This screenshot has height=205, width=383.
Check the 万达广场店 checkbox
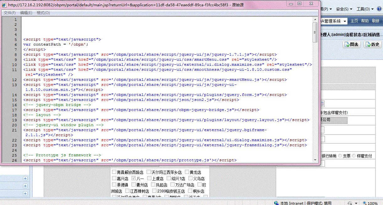tap(173, 185)
